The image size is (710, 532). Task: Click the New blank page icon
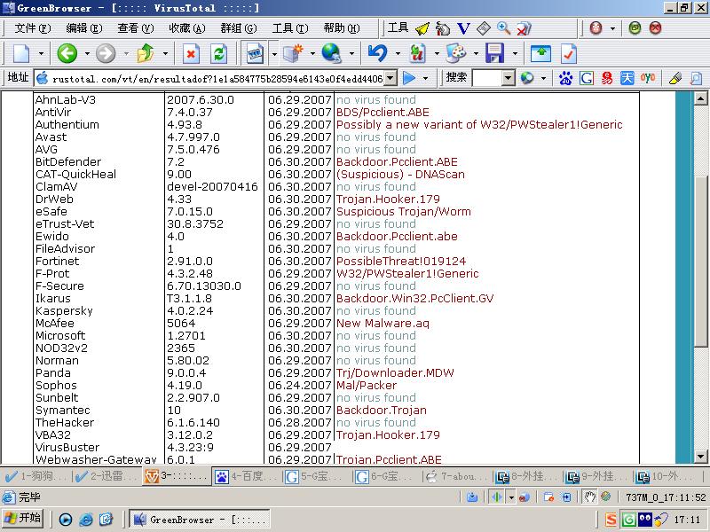point(20,54)
